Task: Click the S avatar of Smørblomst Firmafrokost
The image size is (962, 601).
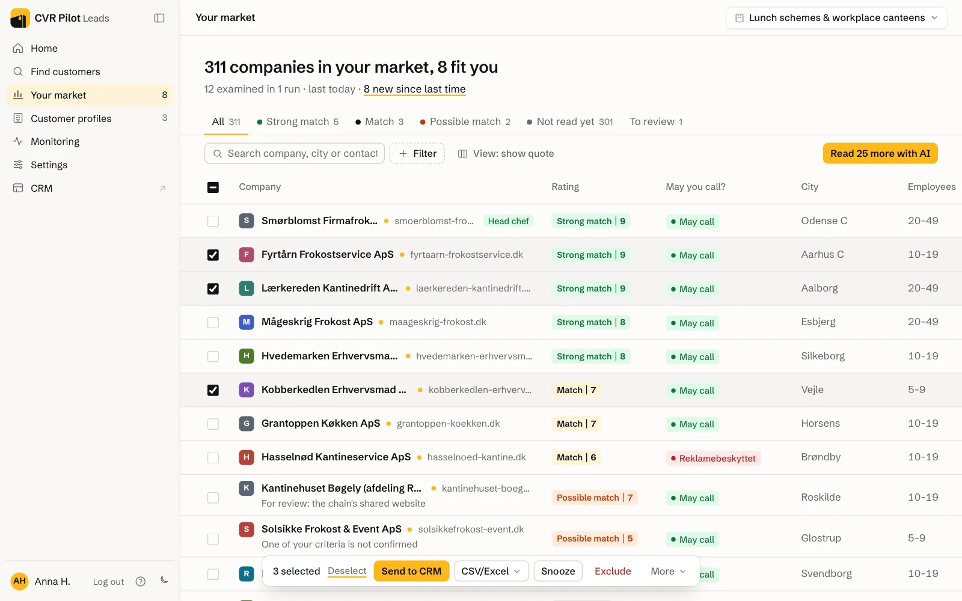Action: click(246, 221)
